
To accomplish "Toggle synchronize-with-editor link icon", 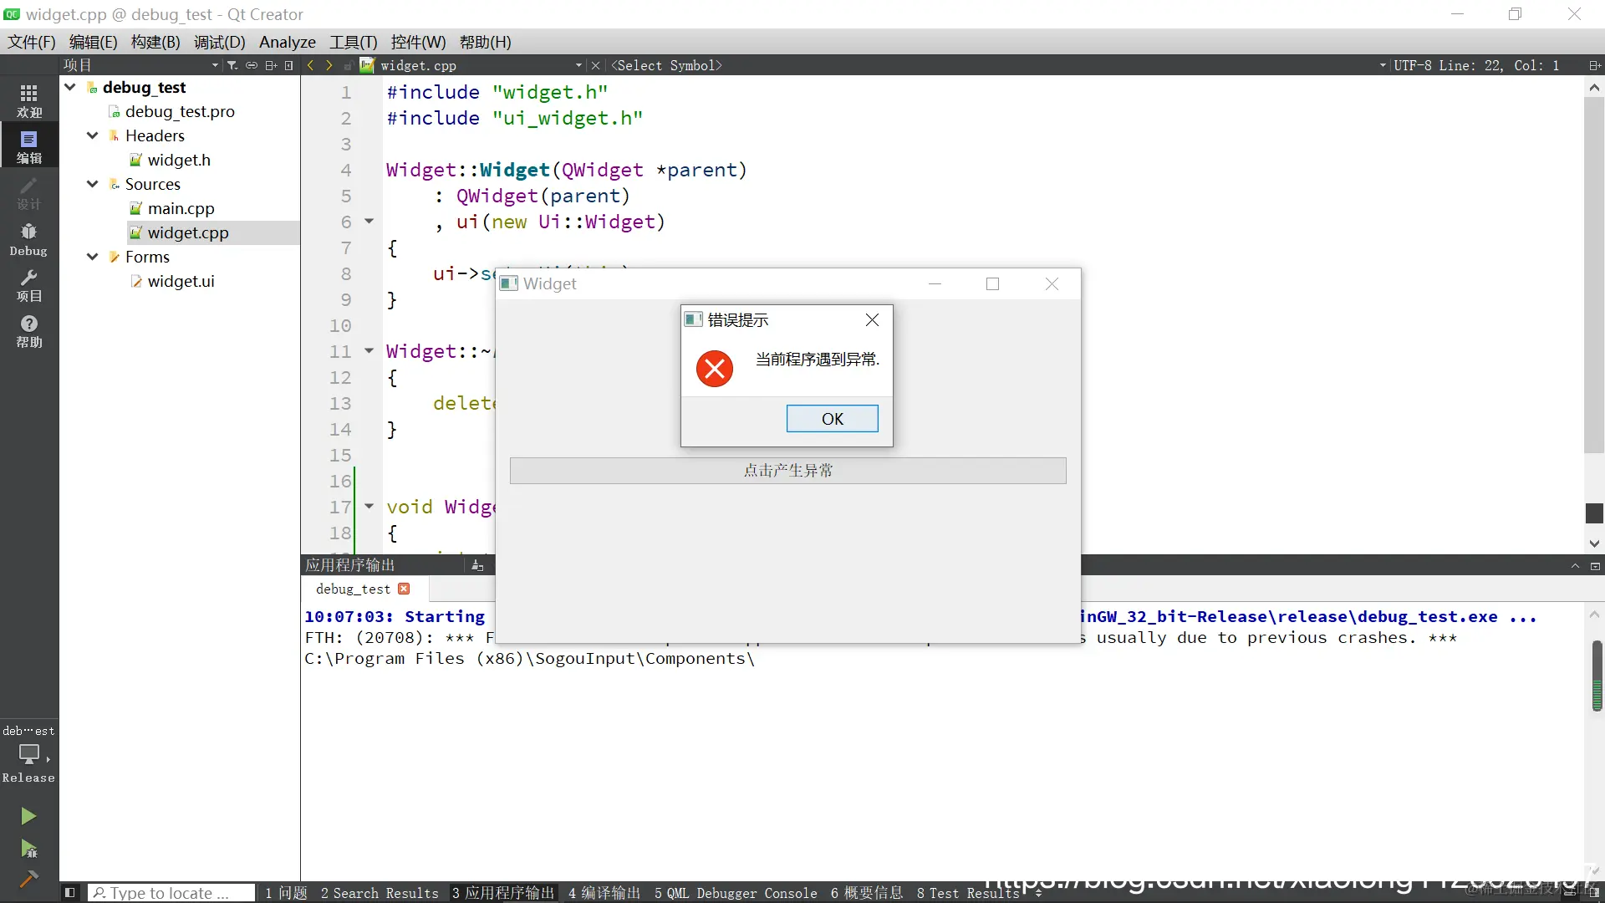I will point(252,65).
